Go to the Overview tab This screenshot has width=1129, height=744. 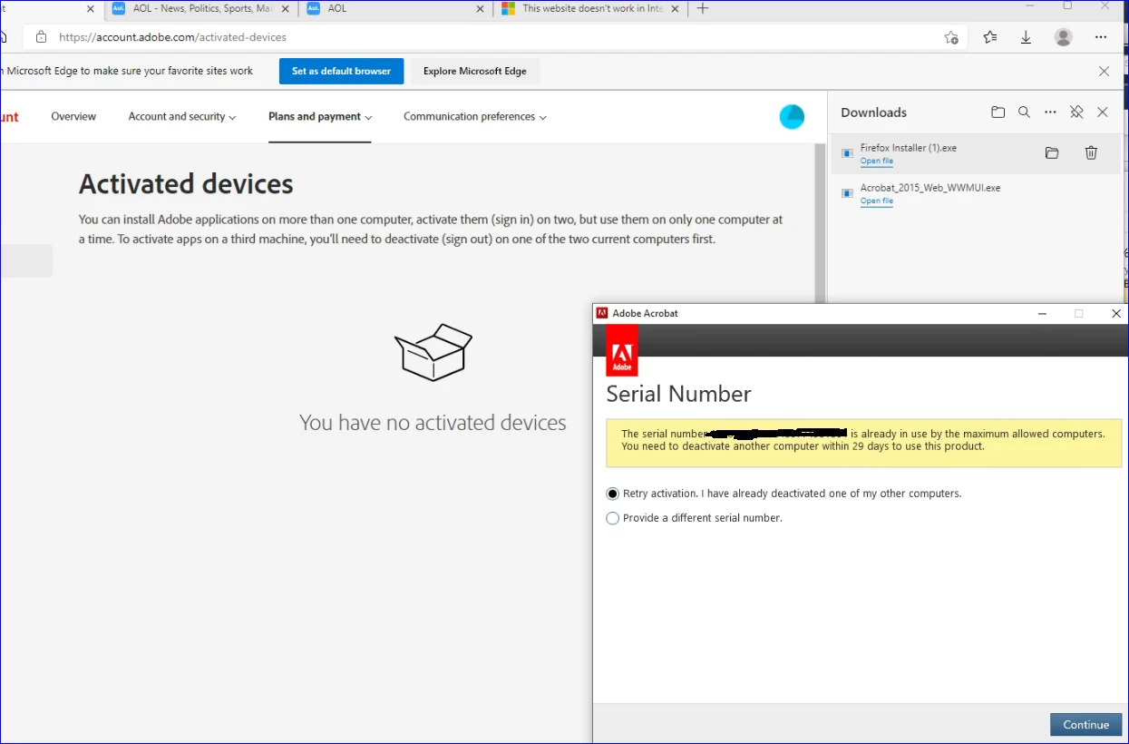73,116
